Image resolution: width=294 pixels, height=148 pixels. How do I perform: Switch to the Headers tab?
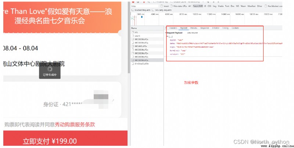point(173,28)
